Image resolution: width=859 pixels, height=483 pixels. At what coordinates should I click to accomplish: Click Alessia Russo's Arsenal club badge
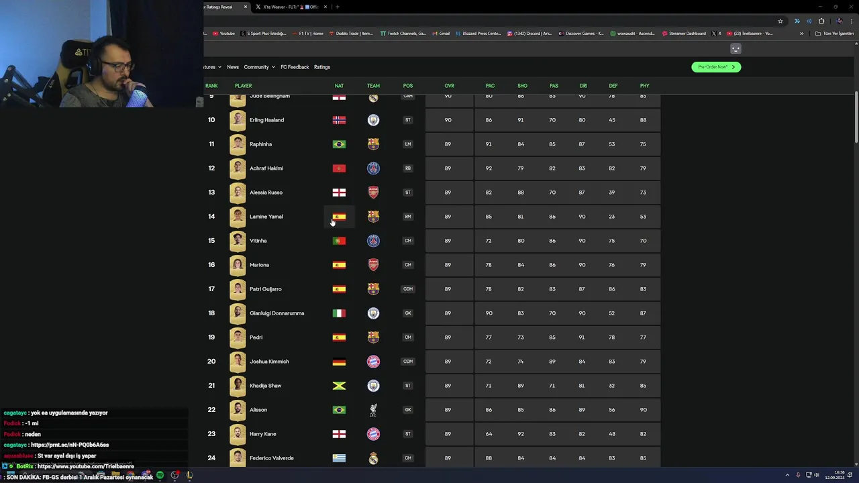(373, 193)
